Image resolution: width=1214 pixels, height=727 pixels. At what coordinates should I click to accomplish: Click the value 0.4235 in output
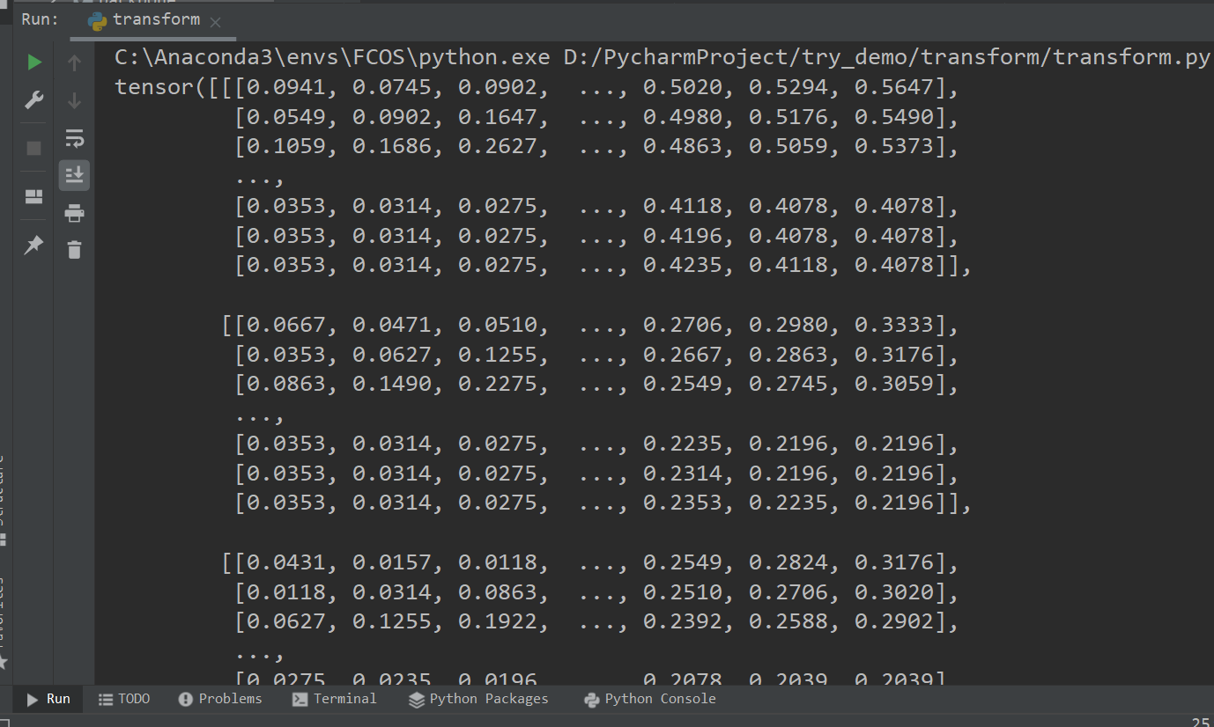point(683,266)
